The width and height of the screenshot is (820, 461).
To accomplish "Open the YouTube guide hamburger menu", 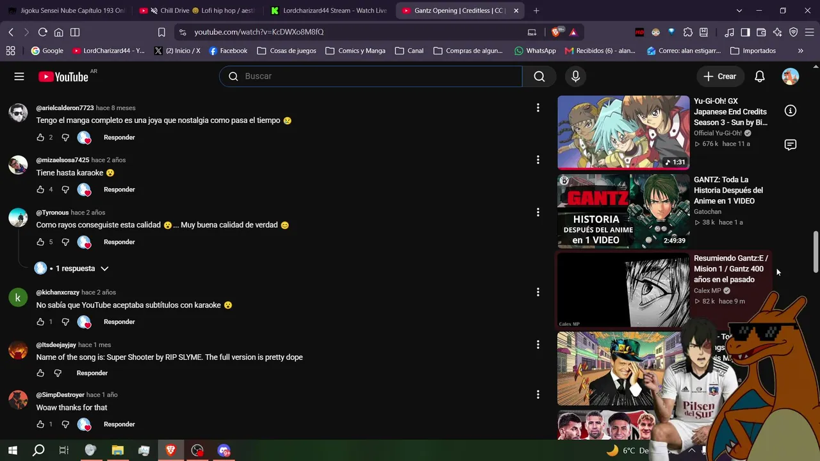I will (19, 76).
